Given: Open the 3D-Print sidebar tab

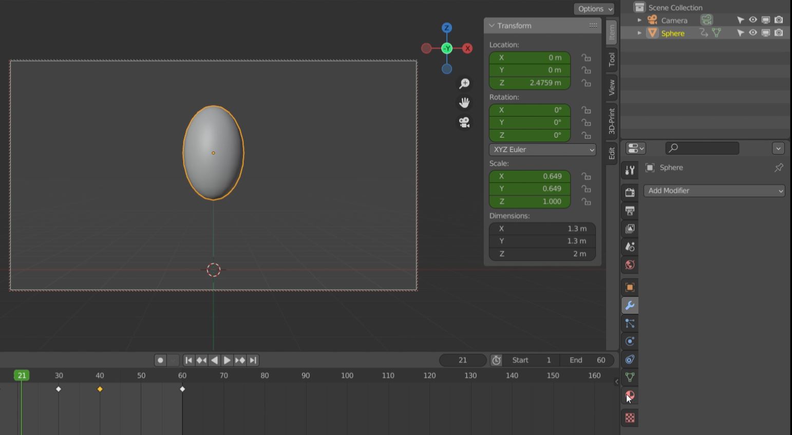Looking at the screenshot, I should (x=611, y=121).
